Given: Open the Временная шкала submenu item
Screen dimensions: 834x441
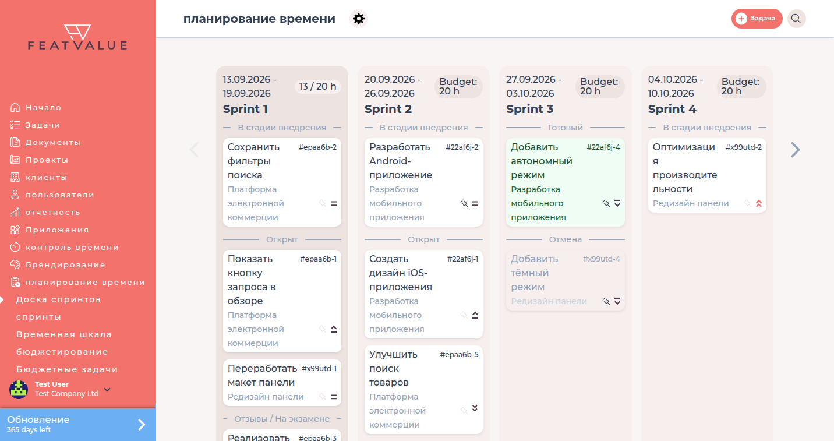Looking at the screenshot, I should tap(64, 334).
